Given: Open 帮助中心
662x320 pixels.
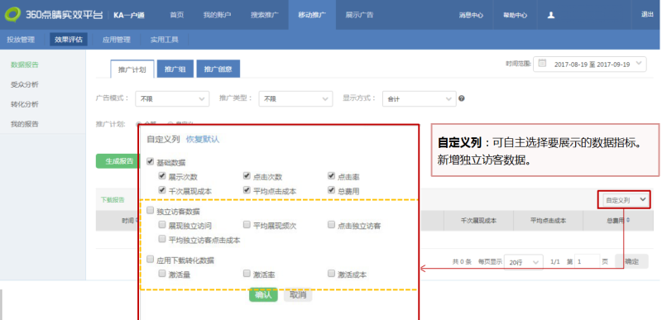Looking at the screenshot, I should pyautogui.click(x=515, y=15).
